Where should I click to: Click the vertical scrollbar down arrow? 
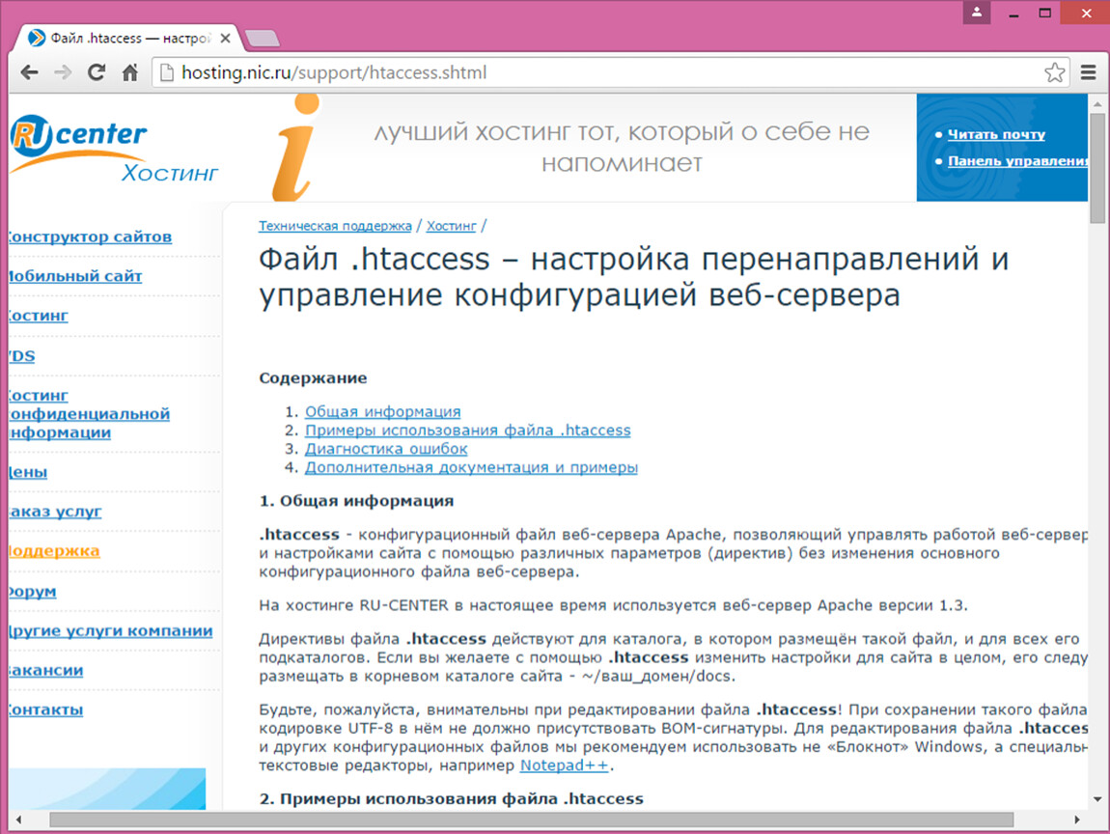tap(1098, 799)
